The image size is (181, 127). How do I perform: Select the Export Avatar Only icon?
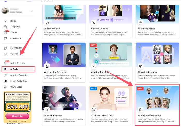pos(5,81)
